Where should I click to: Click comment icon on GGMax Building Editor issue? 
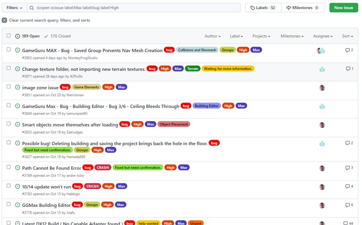point(347,205)
